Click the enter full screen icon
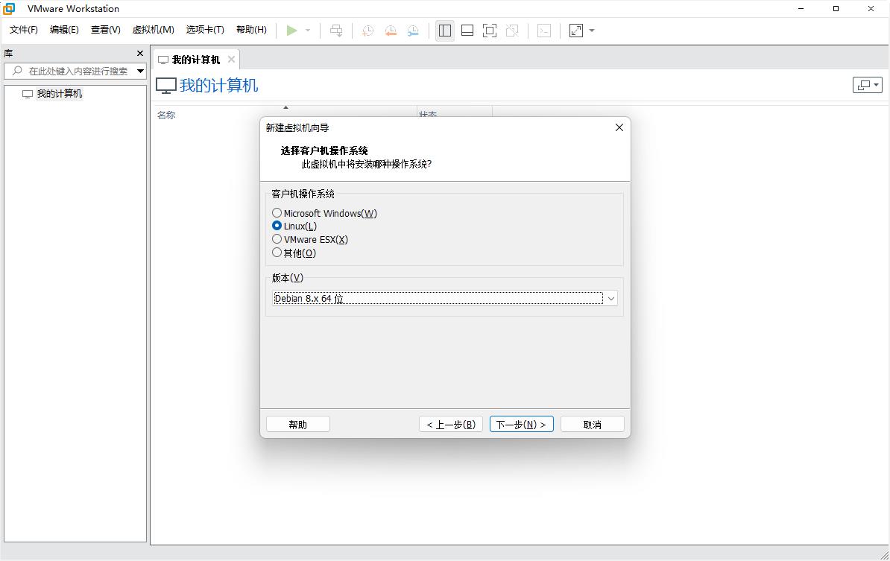Viewport: 890px width, 561px height. pos(489,31)
